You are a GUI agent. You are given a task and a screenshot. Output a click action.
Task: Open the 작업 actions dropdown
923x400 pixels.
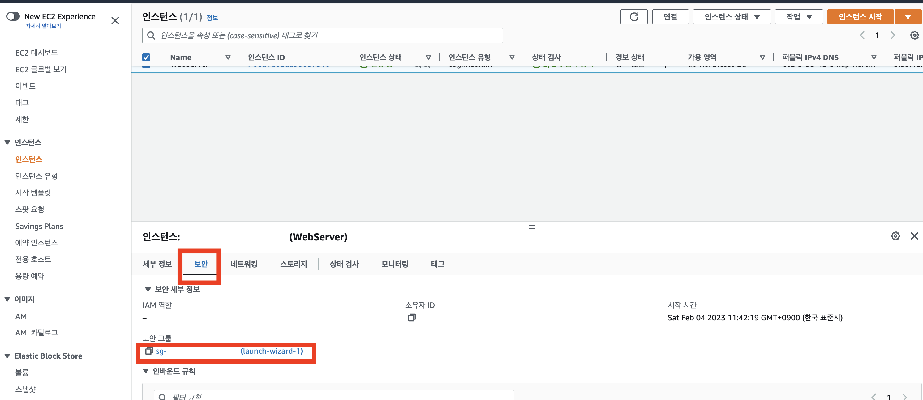point(798,17)
